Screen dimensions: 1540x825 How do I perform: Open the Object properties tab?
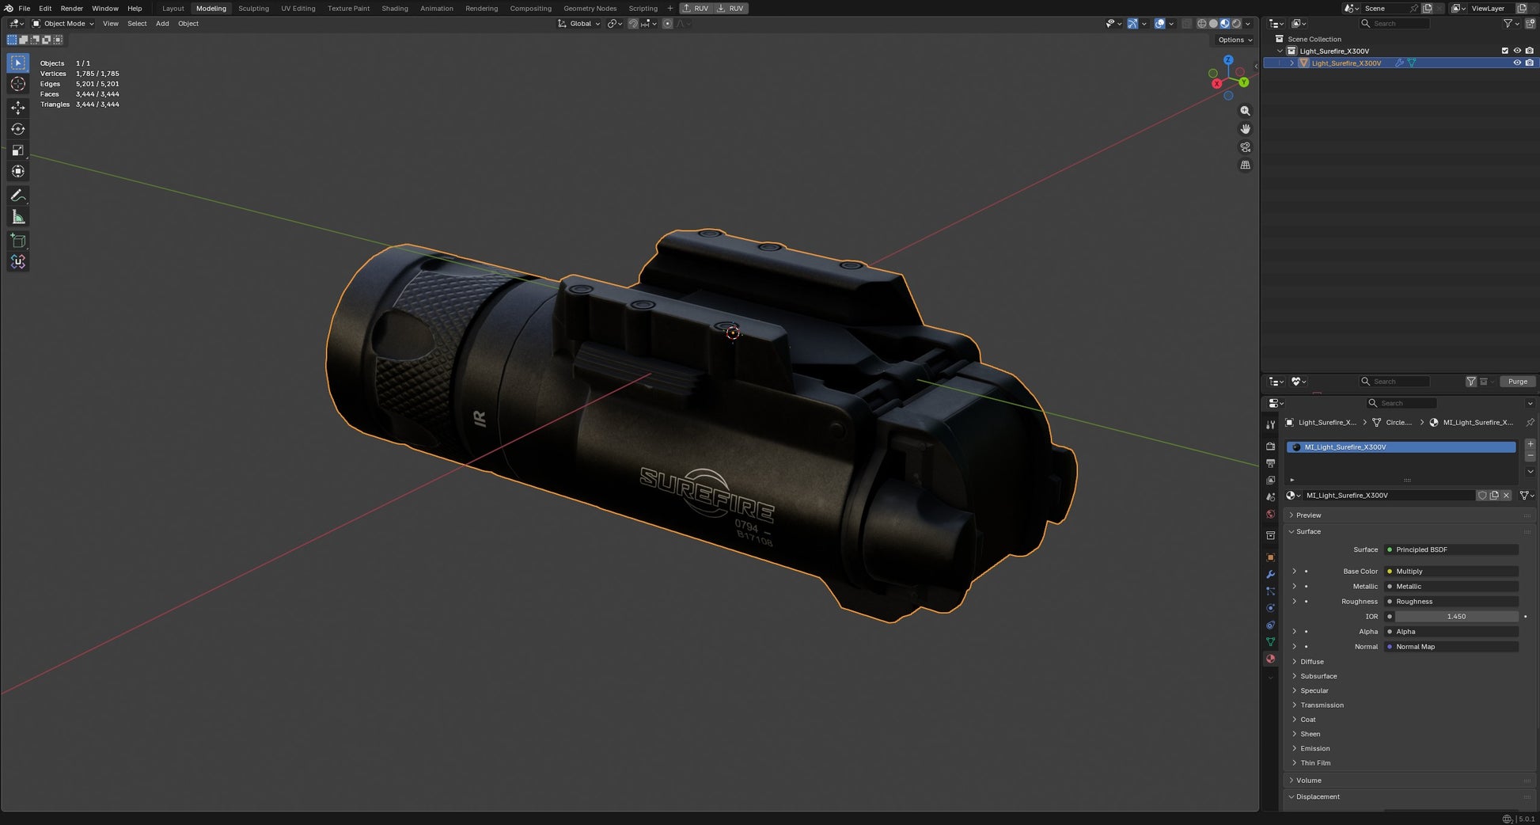1271,557
